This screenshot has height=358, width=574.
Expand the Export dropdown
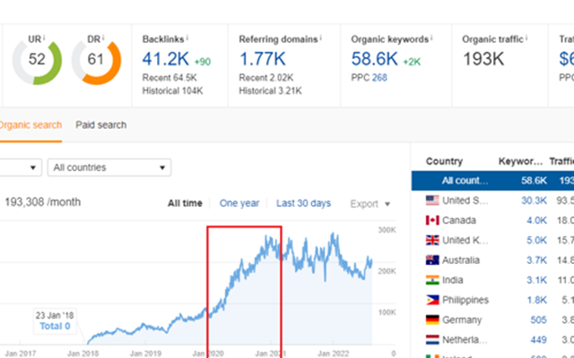pyautogui.click(x=370, y=204)
